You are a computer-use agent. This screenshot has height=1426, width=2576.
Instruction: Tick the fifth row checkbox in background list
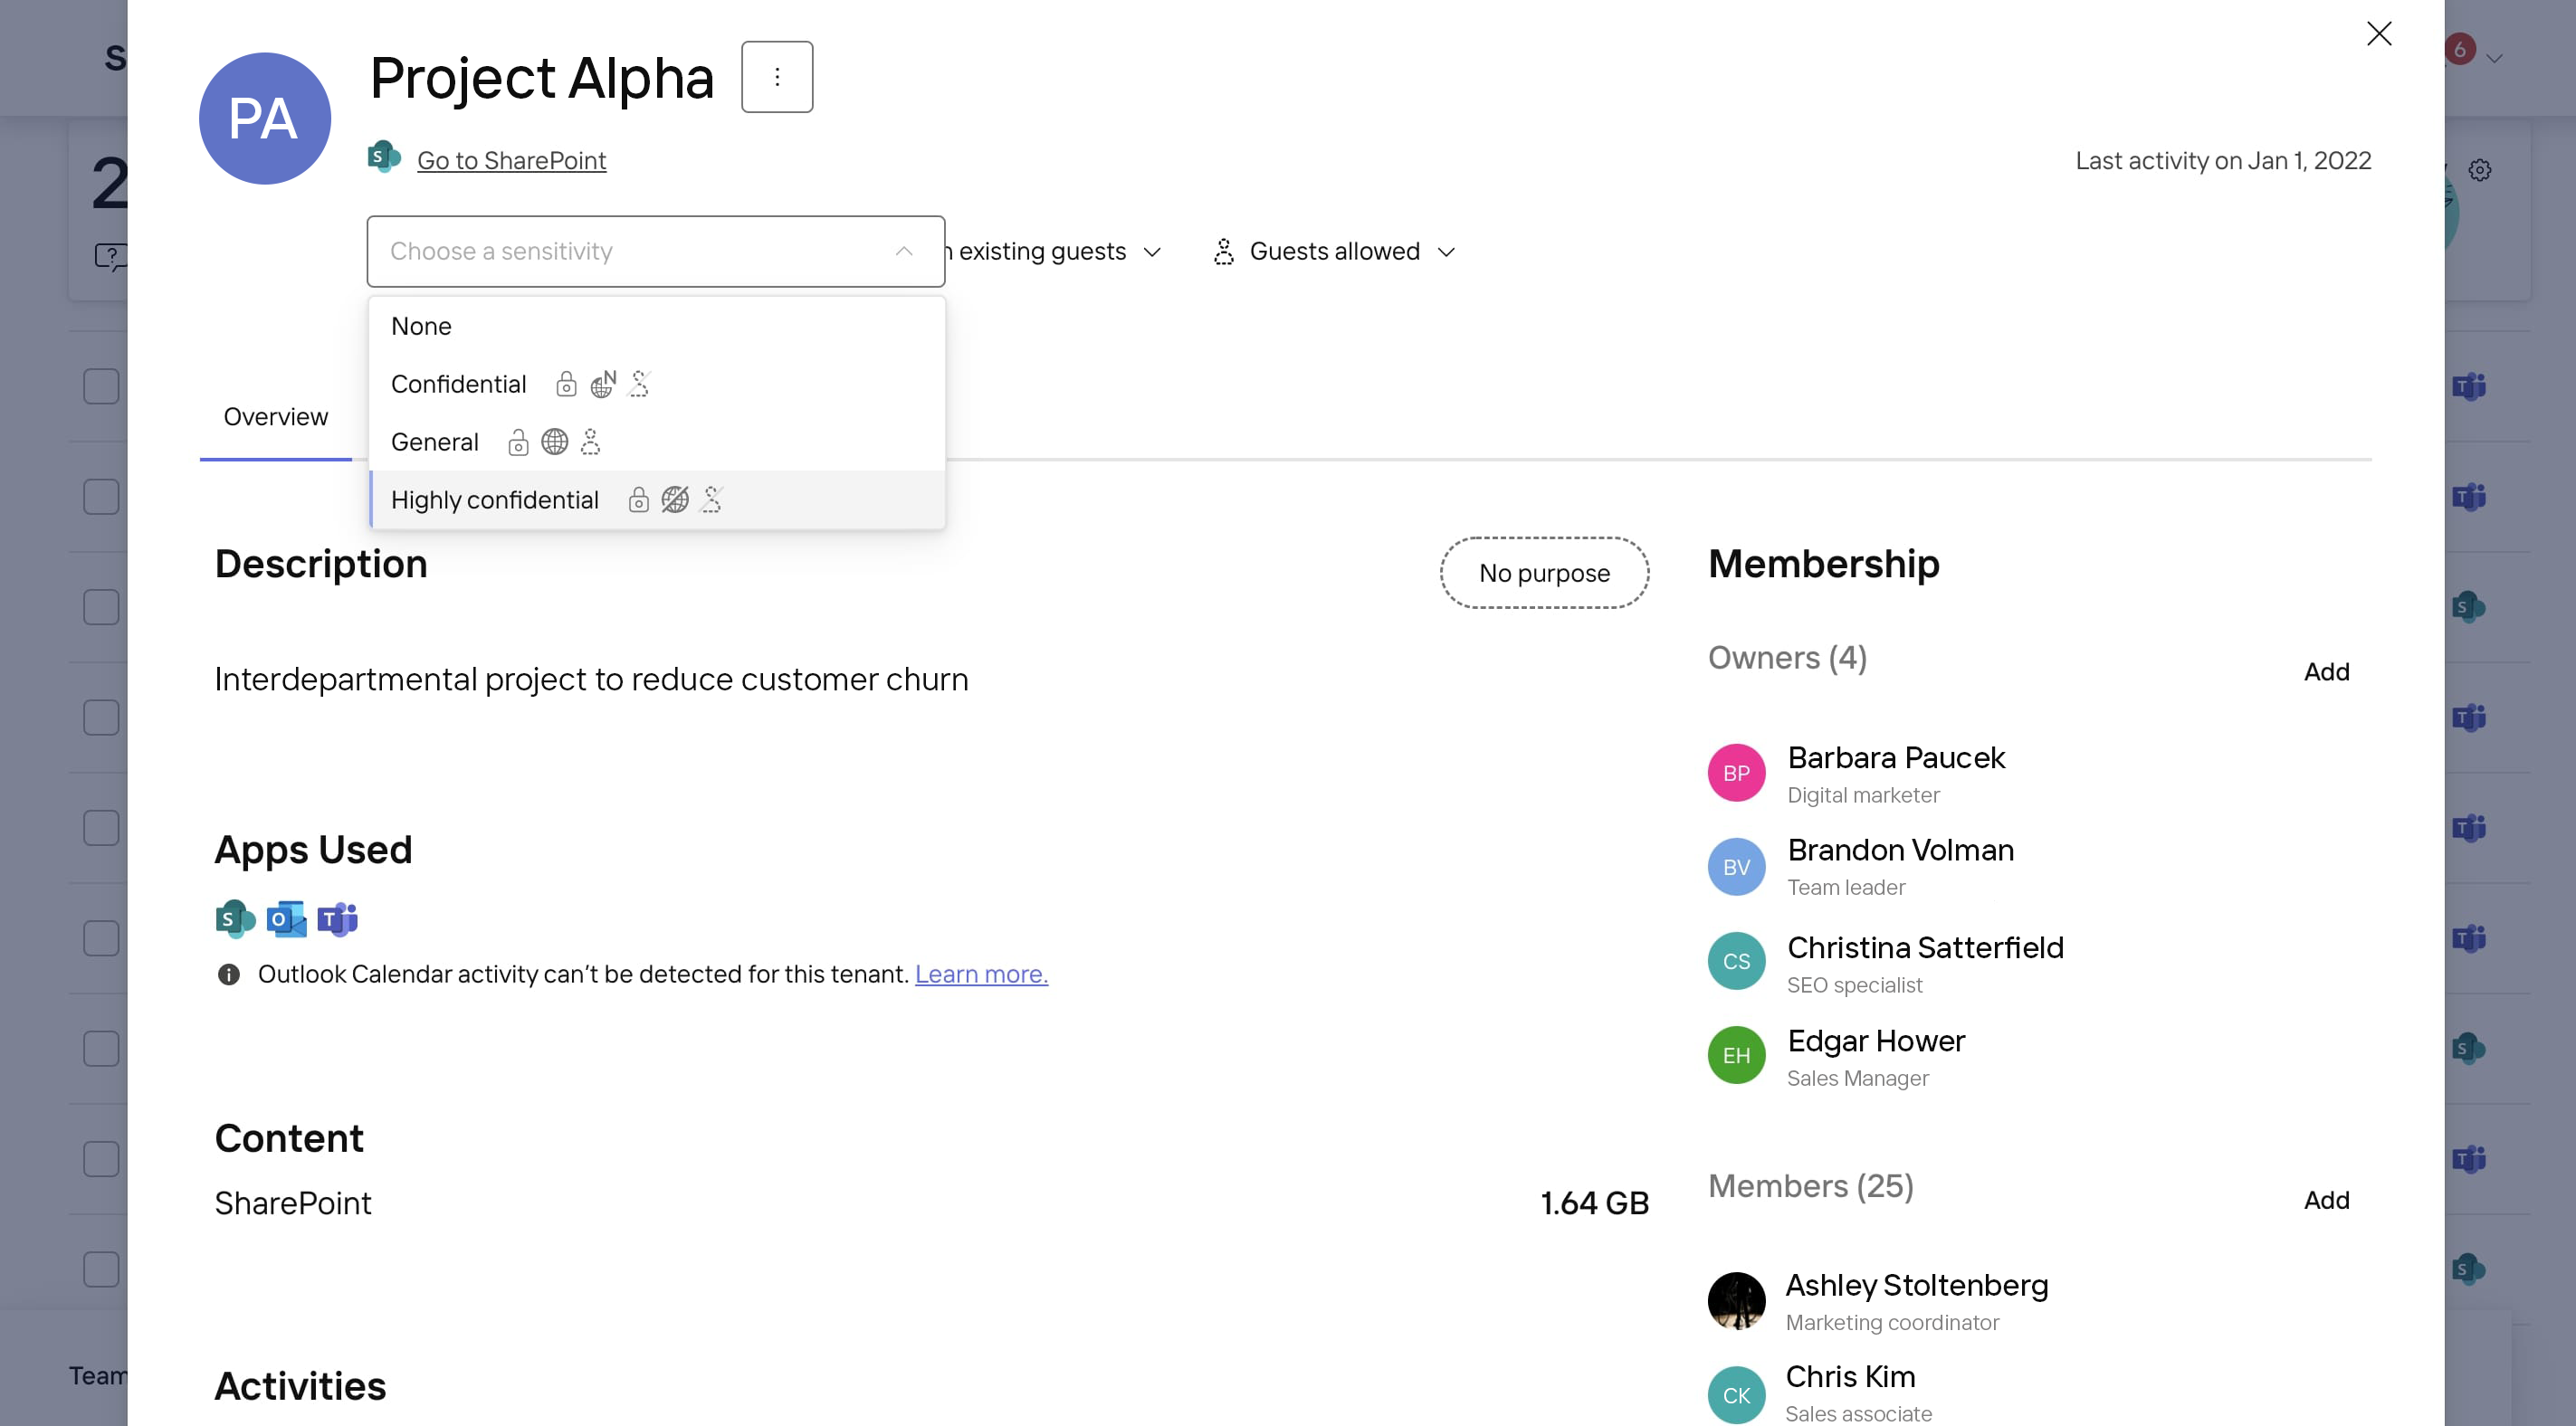101,828
